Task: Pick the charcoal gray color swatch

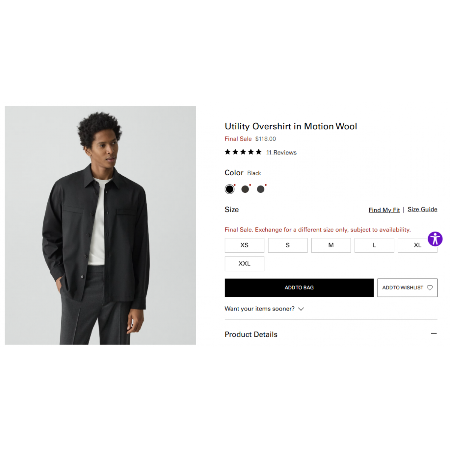Action: coord(261,189)
